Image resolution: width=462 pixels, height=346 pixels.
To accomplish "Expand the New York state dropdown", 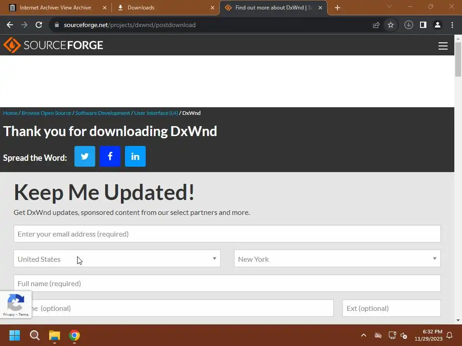I will point(337,259).
